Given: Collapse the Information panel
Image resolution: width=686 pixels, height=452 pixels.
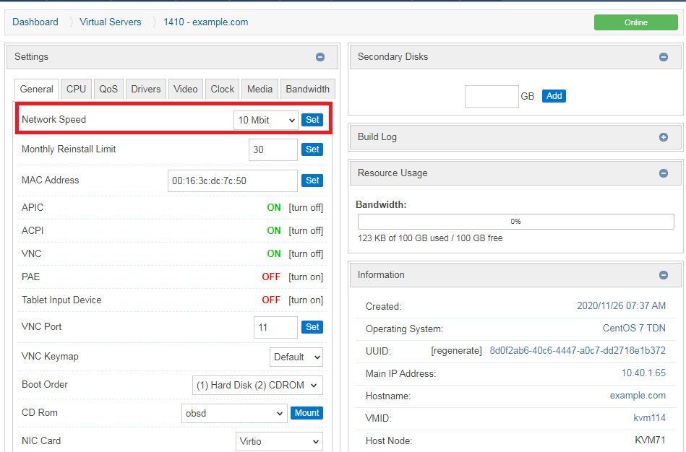Looking at the screenshot, I should point(664,275).
